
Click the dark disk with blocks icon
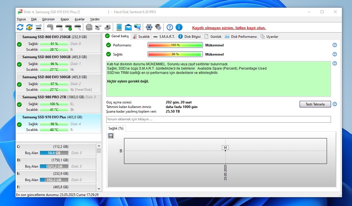coord(108,27)
